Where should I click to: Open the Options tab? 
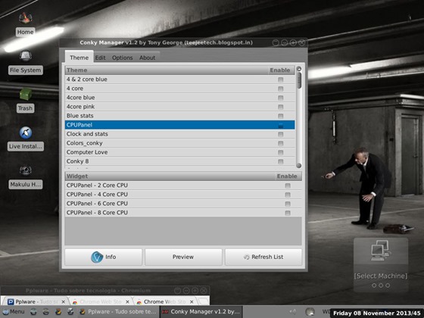[x=122, y=58]
